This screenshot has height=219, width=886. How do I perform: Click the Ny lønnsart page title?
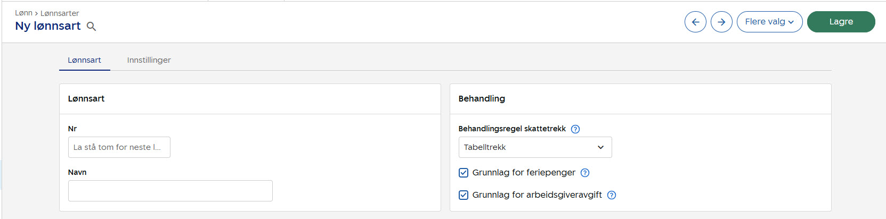(48, 26)
